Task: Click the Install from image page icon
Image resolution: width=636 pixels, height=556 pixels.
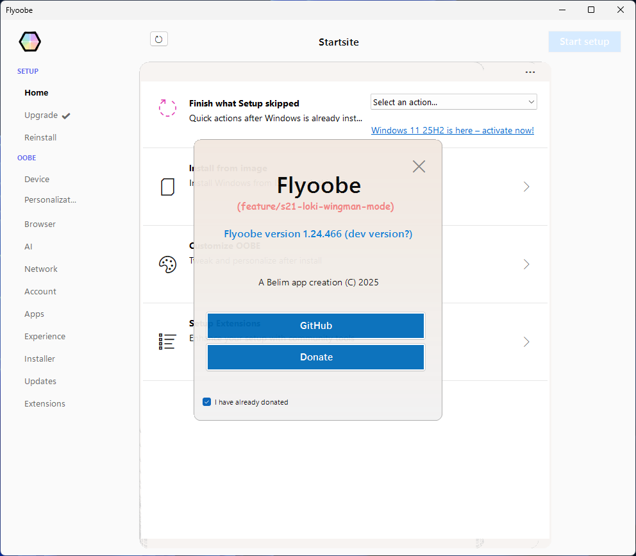Action: click(x=167, y=187)
